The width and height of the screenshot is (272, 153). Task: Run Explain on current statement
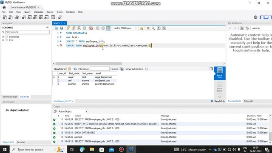pyautogui.click(x=79, y=28)
